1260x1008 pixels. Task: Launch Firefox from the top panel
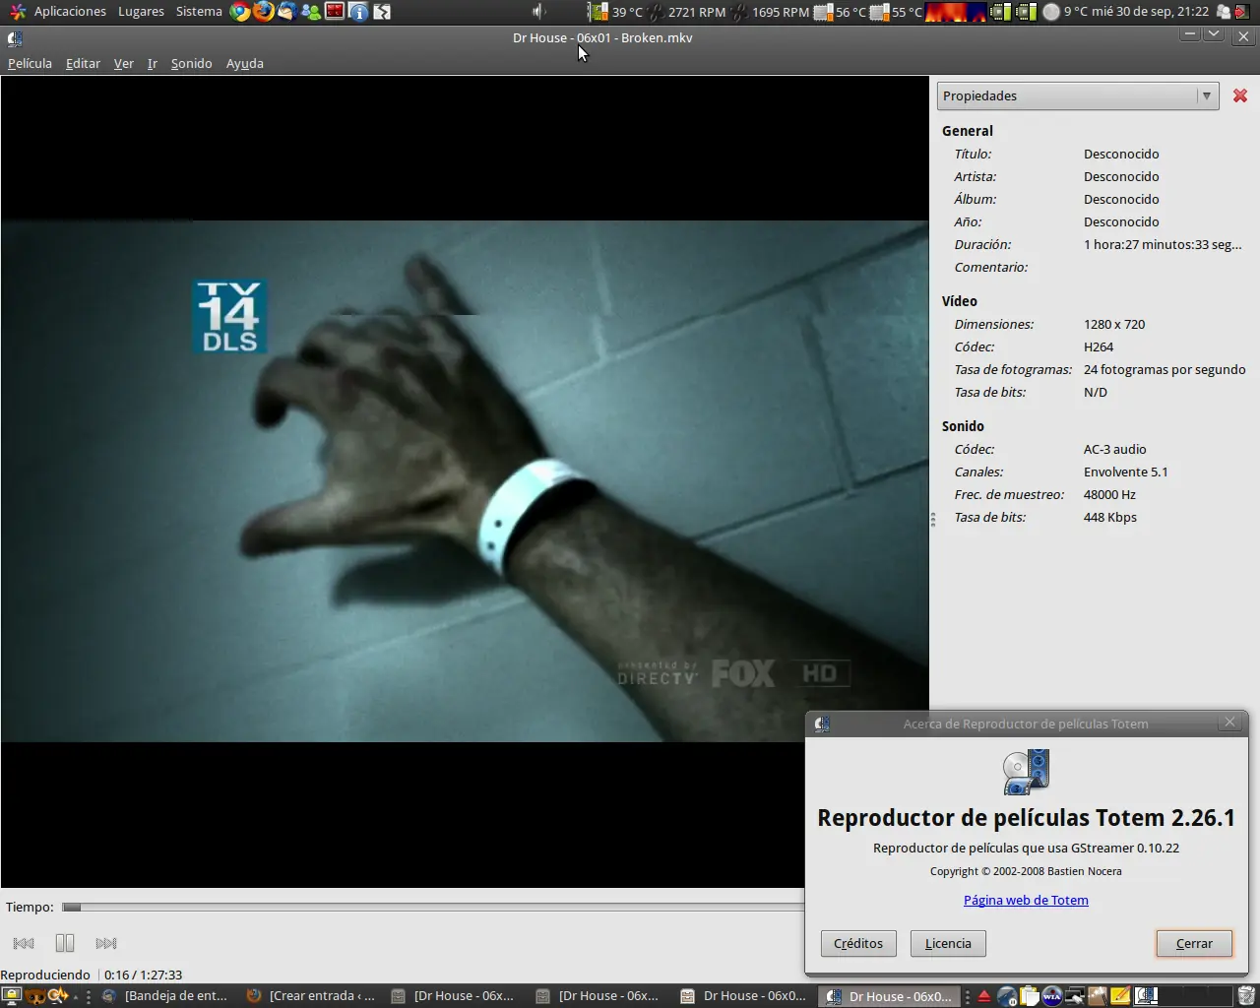(x=264, y=12)
